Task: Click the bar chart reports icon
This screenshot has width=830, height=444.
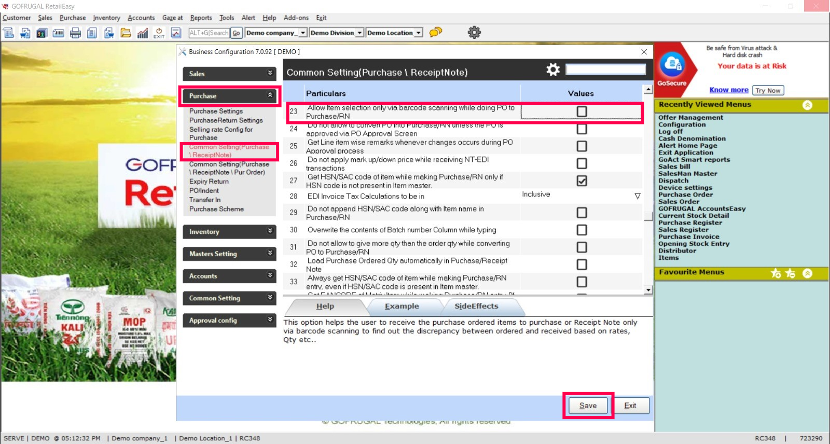Action: 143,33
